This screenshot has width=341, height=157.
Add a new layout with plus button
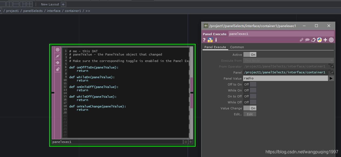click(63, 4)
